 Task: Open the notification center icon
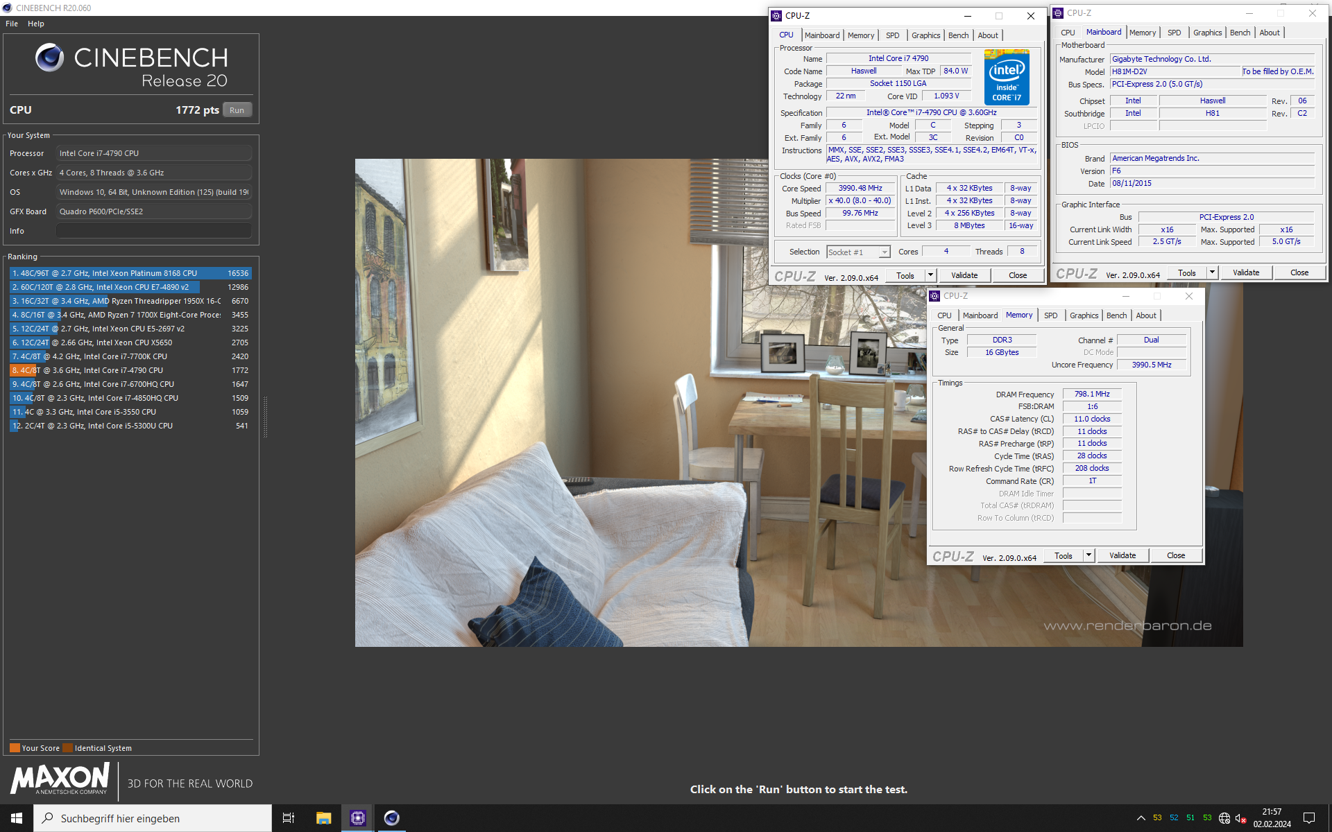(1309, 818)
